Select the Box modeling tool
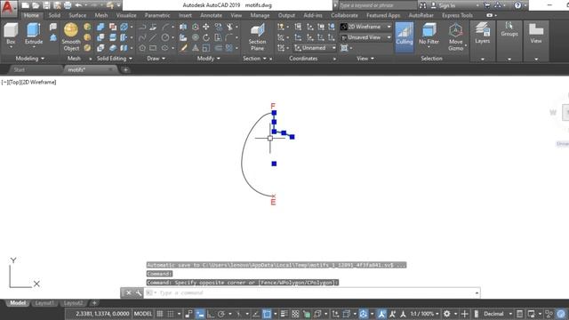 pyautogui.click(x=11, y=34)
